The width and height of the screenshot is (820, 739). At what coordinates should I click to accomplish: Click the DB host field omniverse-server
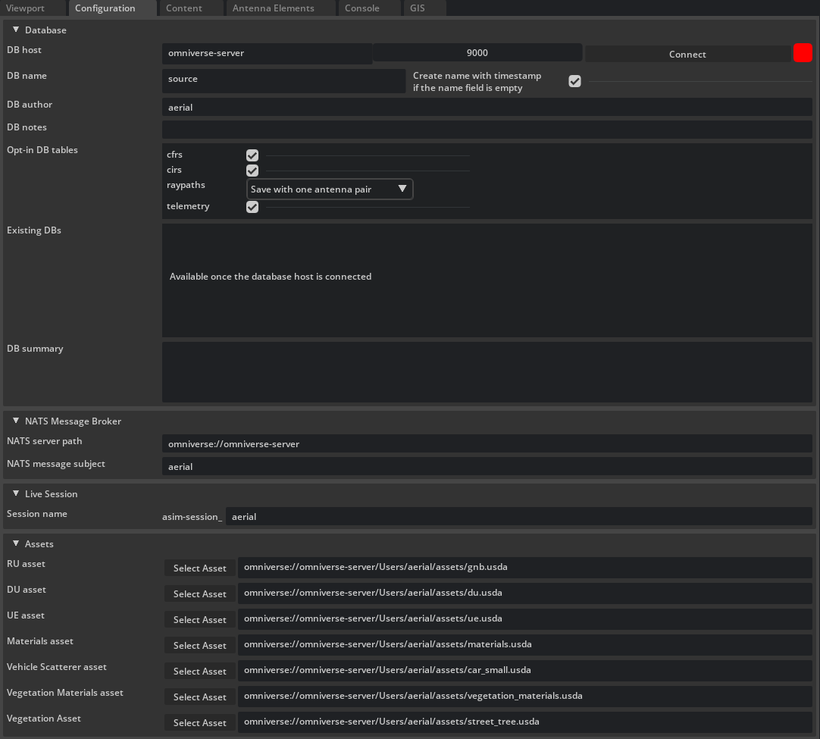pyautogui.click(x=267, y=53)
